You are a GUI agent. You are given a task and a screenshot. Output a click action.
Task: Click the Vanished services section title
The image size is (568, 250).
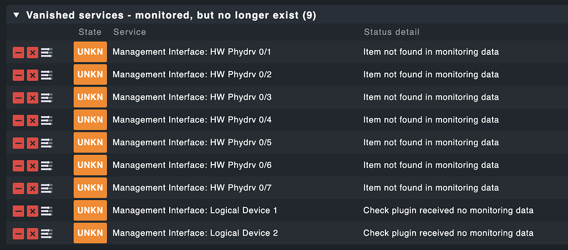click(171, 16)
